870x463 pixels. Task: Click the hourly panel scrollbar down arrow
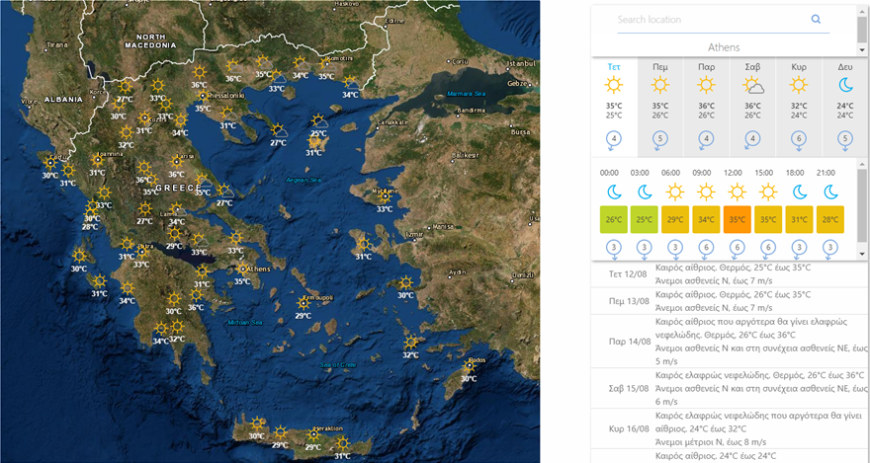(862, 253)
